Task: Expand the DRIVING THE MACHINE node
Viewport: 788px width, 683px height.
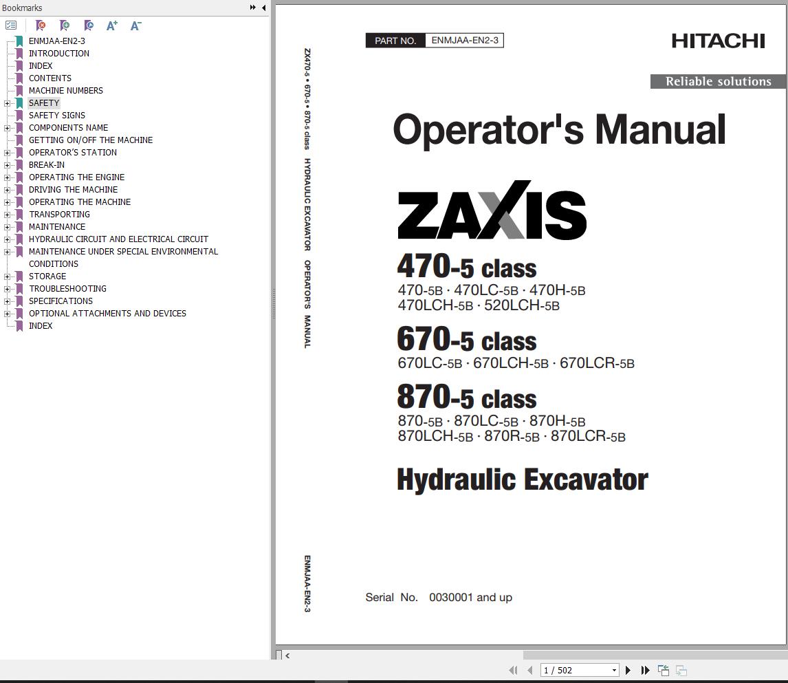Action: (7, 190)
